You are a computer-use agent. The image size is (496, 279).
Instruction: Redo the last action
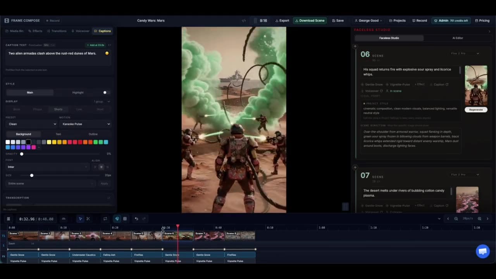(144, 219)
